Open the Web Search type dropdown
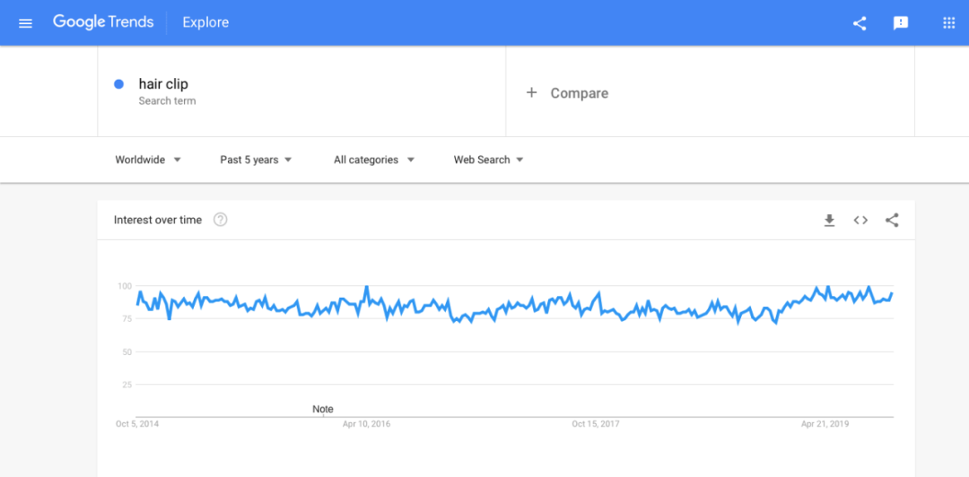Image resolution: width=969 pixels, height=477 pixels. 488,160
